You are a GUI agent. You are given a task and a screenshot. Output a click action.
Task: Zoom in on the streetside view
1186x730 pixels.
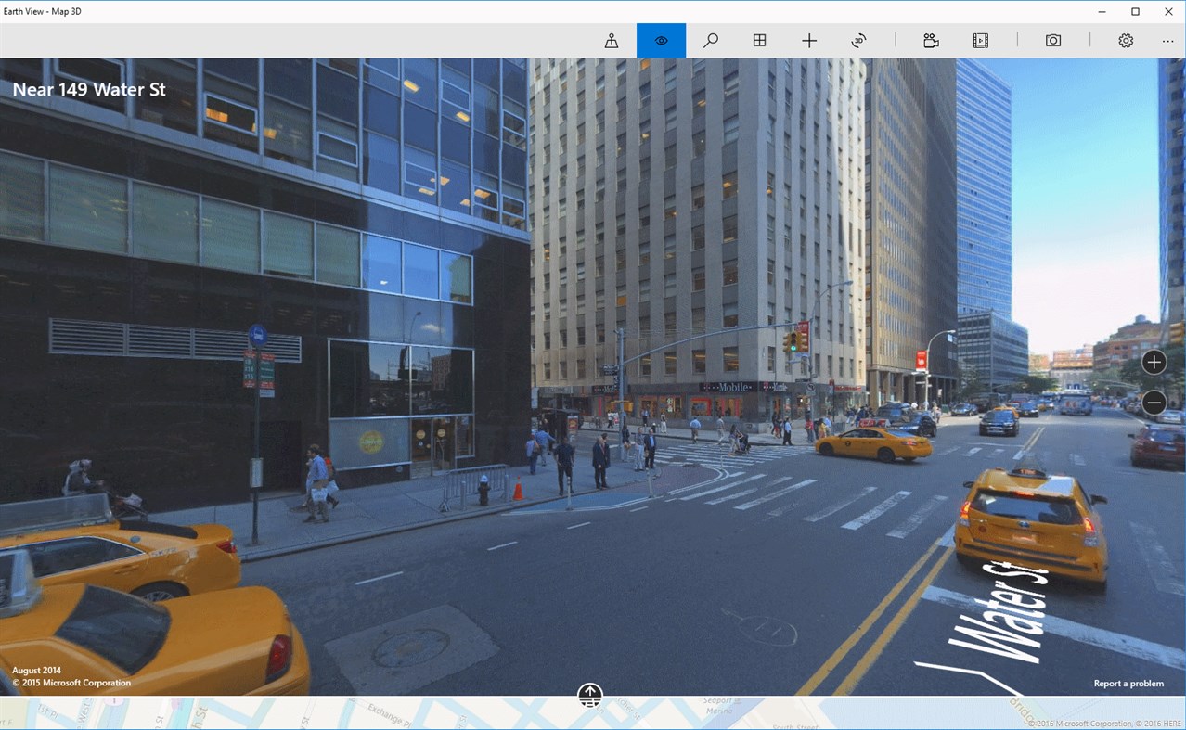tap(1154, 362)
